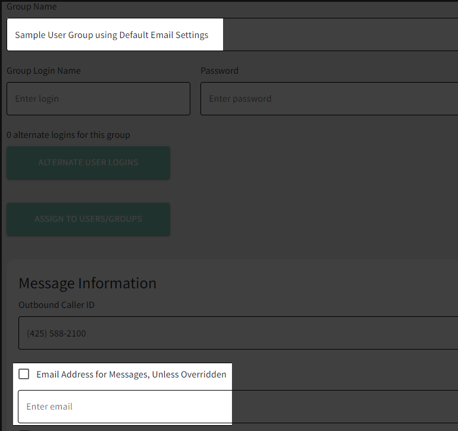Select the Password input field

pyautogui.click(x=329, y=99)
